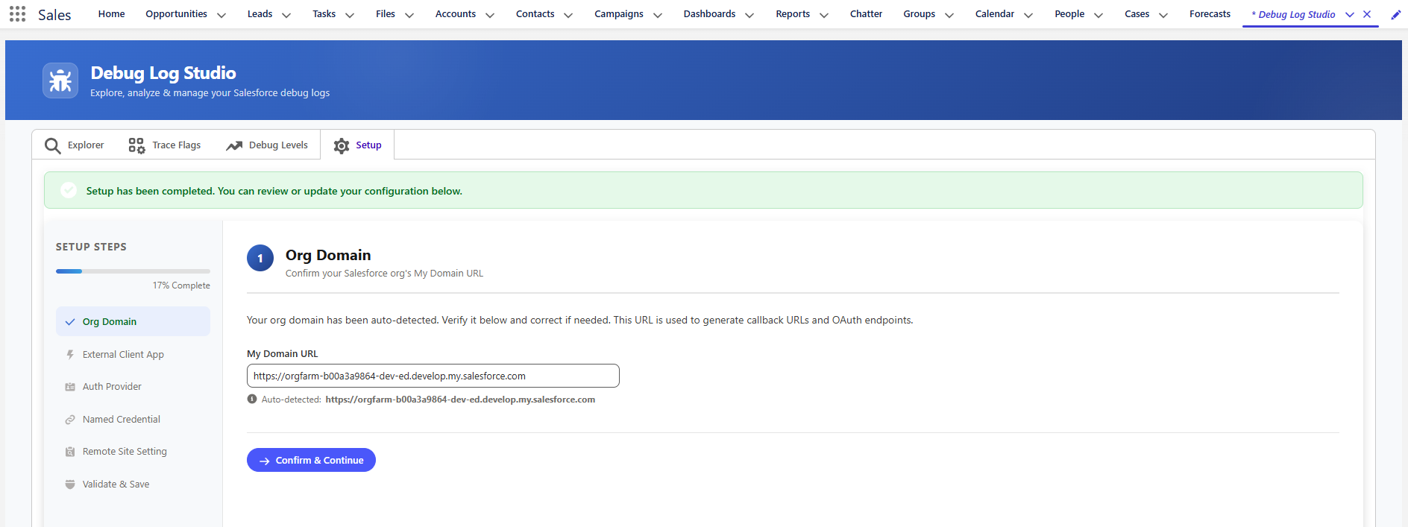Click the Org Domain checkmark icon

point(70,322)
